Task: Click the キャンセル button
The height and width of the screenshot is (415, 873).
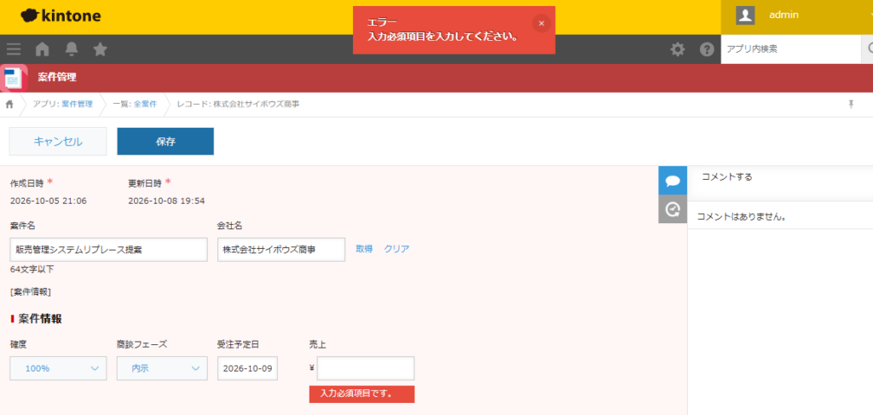Action: (x=58, y=141)
